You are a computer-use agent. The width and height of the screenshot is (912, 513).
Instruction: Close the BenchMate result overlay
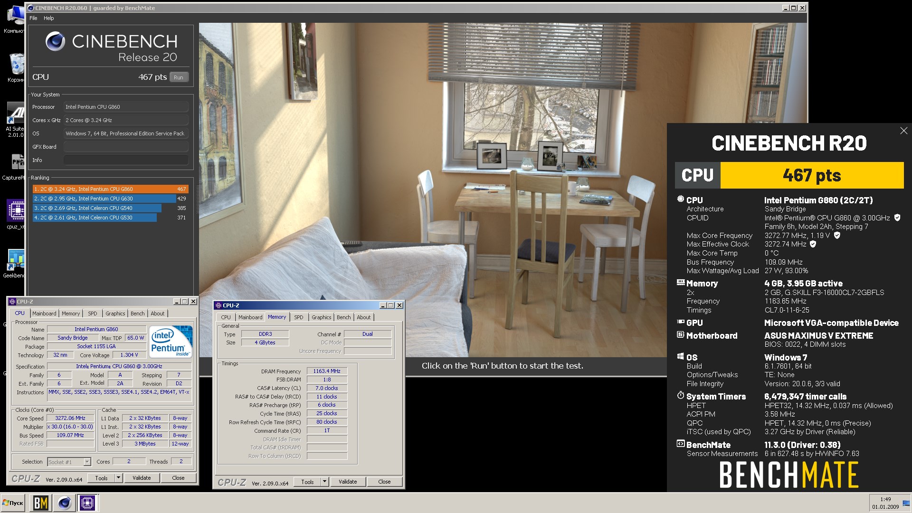tap(903, 131)
